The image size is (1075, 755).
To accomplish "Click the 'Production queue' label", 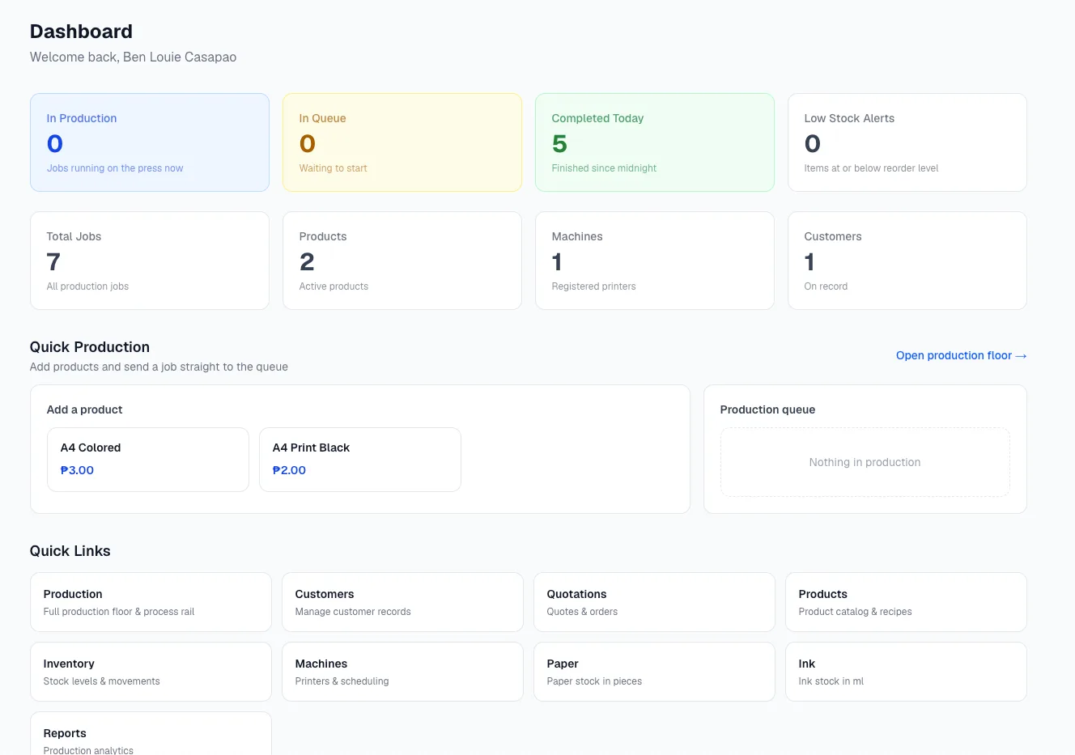I will (x=767, y=409).
